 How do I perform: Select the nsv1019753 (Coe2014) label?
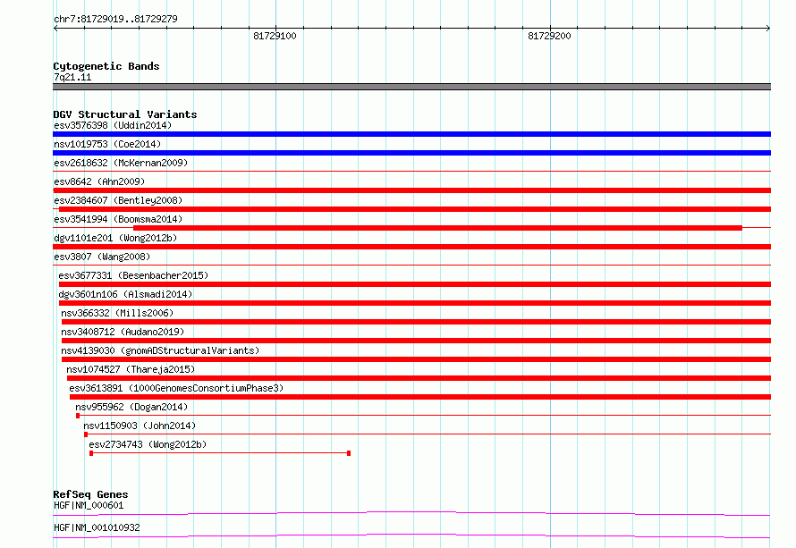107,144
